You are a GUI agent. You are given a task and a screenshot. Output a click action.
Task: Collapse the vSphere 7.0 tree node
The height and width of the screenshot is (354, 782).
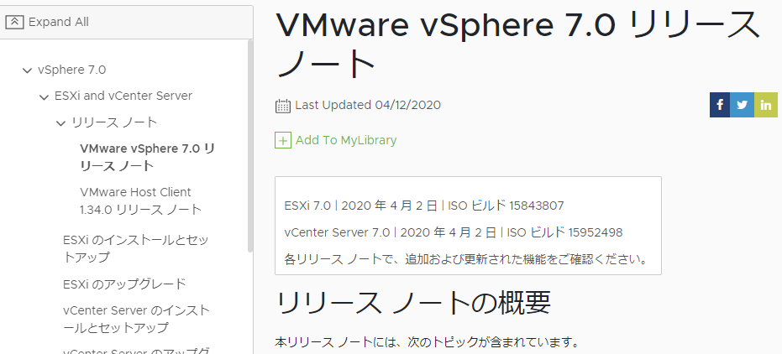[27, 70]
